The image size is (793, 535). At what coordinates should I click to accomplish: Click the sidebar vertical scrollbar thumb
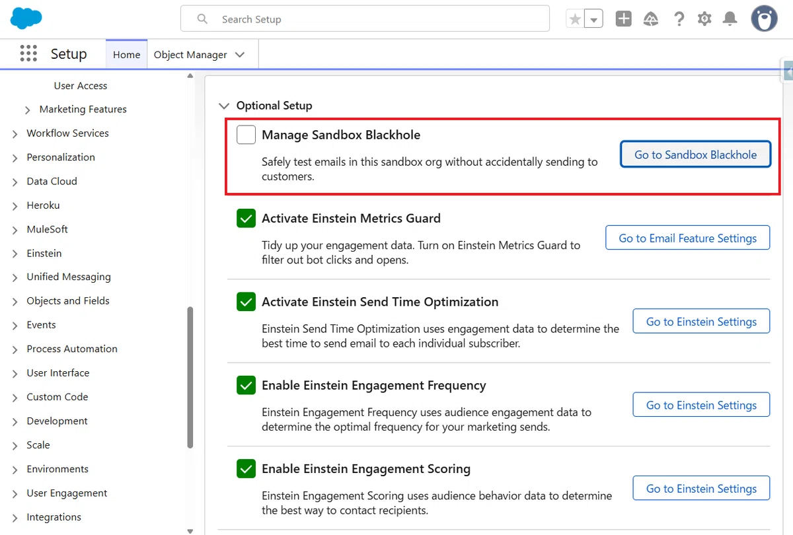tap(190, 377)
